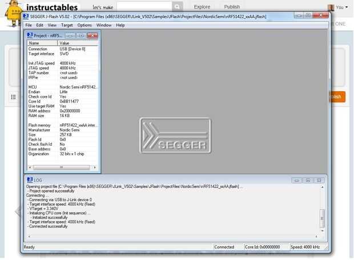
Task: Click Project panel scroll right arrow
Action: pyautogui.click(x=95, y=167)
